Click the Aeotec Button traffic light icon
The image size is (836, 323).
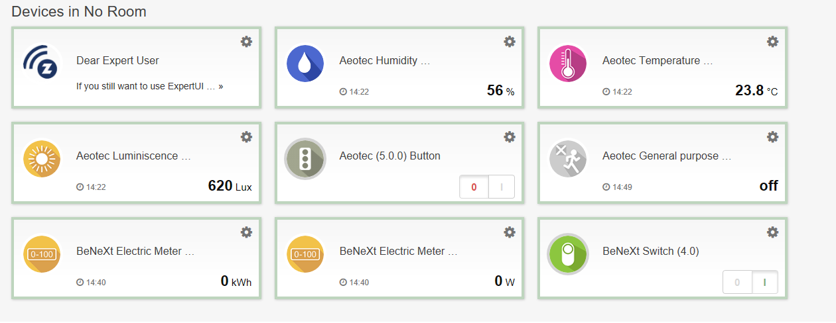(x=305, y=159)
